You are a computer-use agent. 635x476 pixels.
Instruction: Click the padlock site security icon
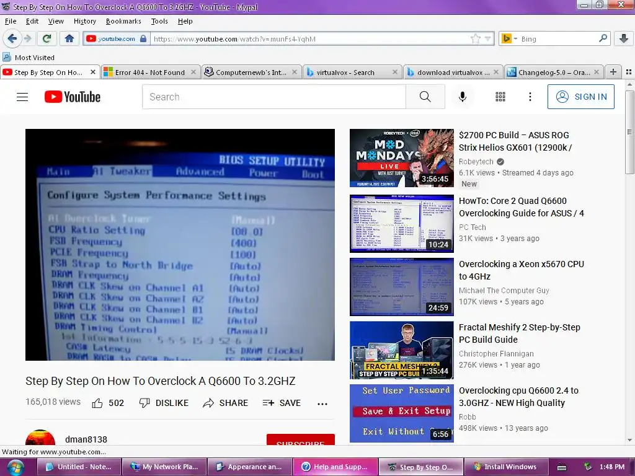coord(143,39)
